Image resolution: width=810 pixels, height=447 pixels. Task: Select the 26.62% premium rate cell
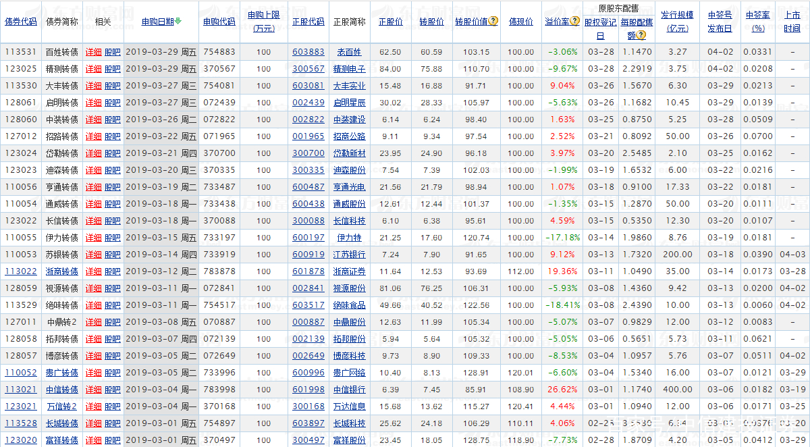562,390
